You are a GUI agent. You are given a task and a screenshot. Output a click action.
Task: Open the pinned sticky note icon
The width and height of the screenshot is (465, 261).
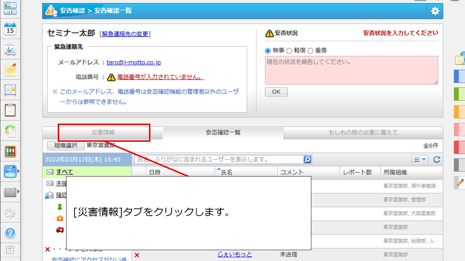10,70
